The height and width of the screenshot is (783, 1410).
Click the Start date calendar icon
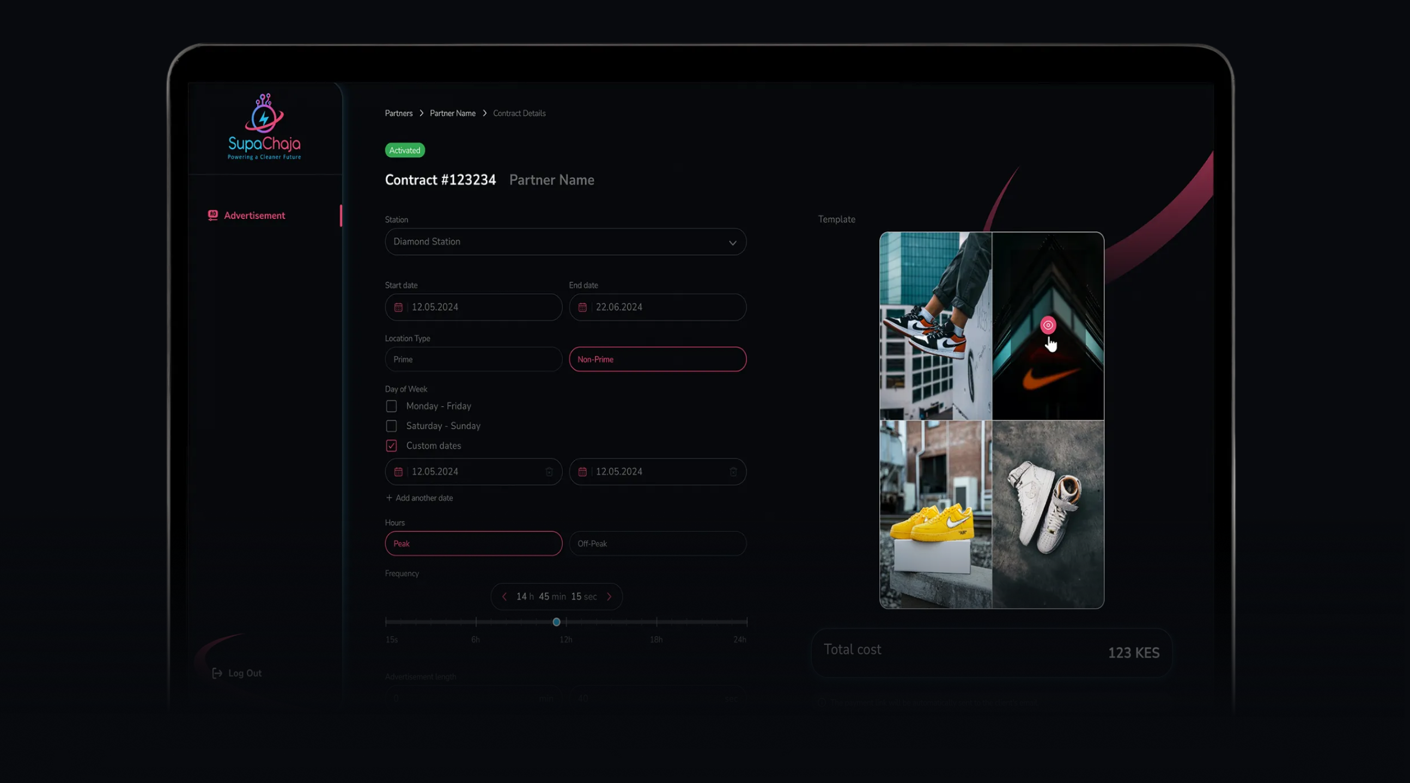(398, 308)
